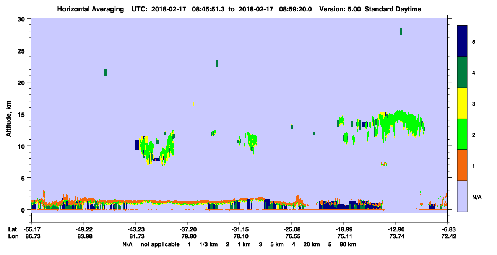Click the latitude value -18.99
Screen dimensions: 497x255
(x=343, y=229)
